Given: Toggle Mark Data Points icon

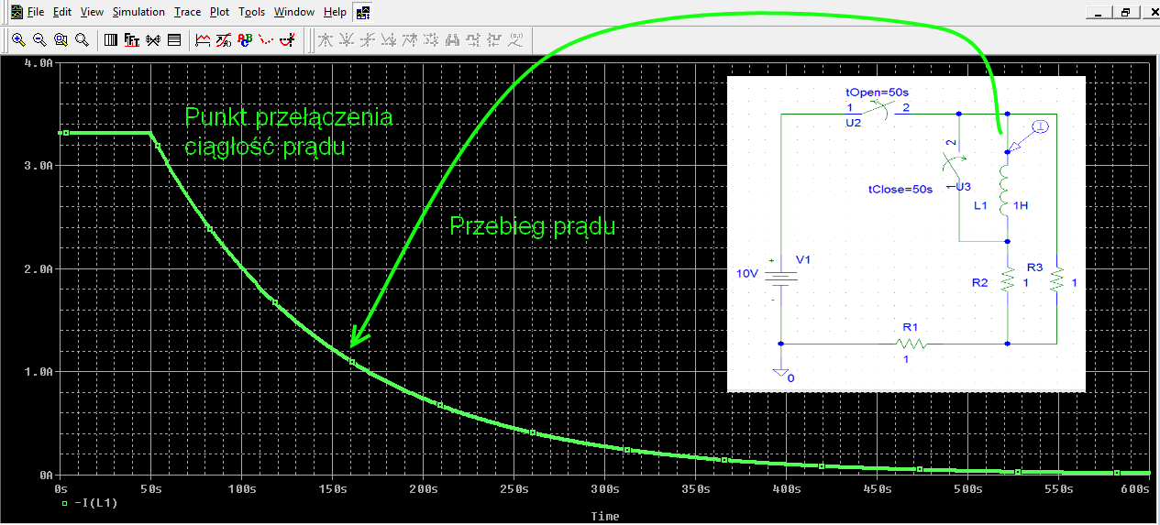Looking at the screenshot, I should coord(265,39).
